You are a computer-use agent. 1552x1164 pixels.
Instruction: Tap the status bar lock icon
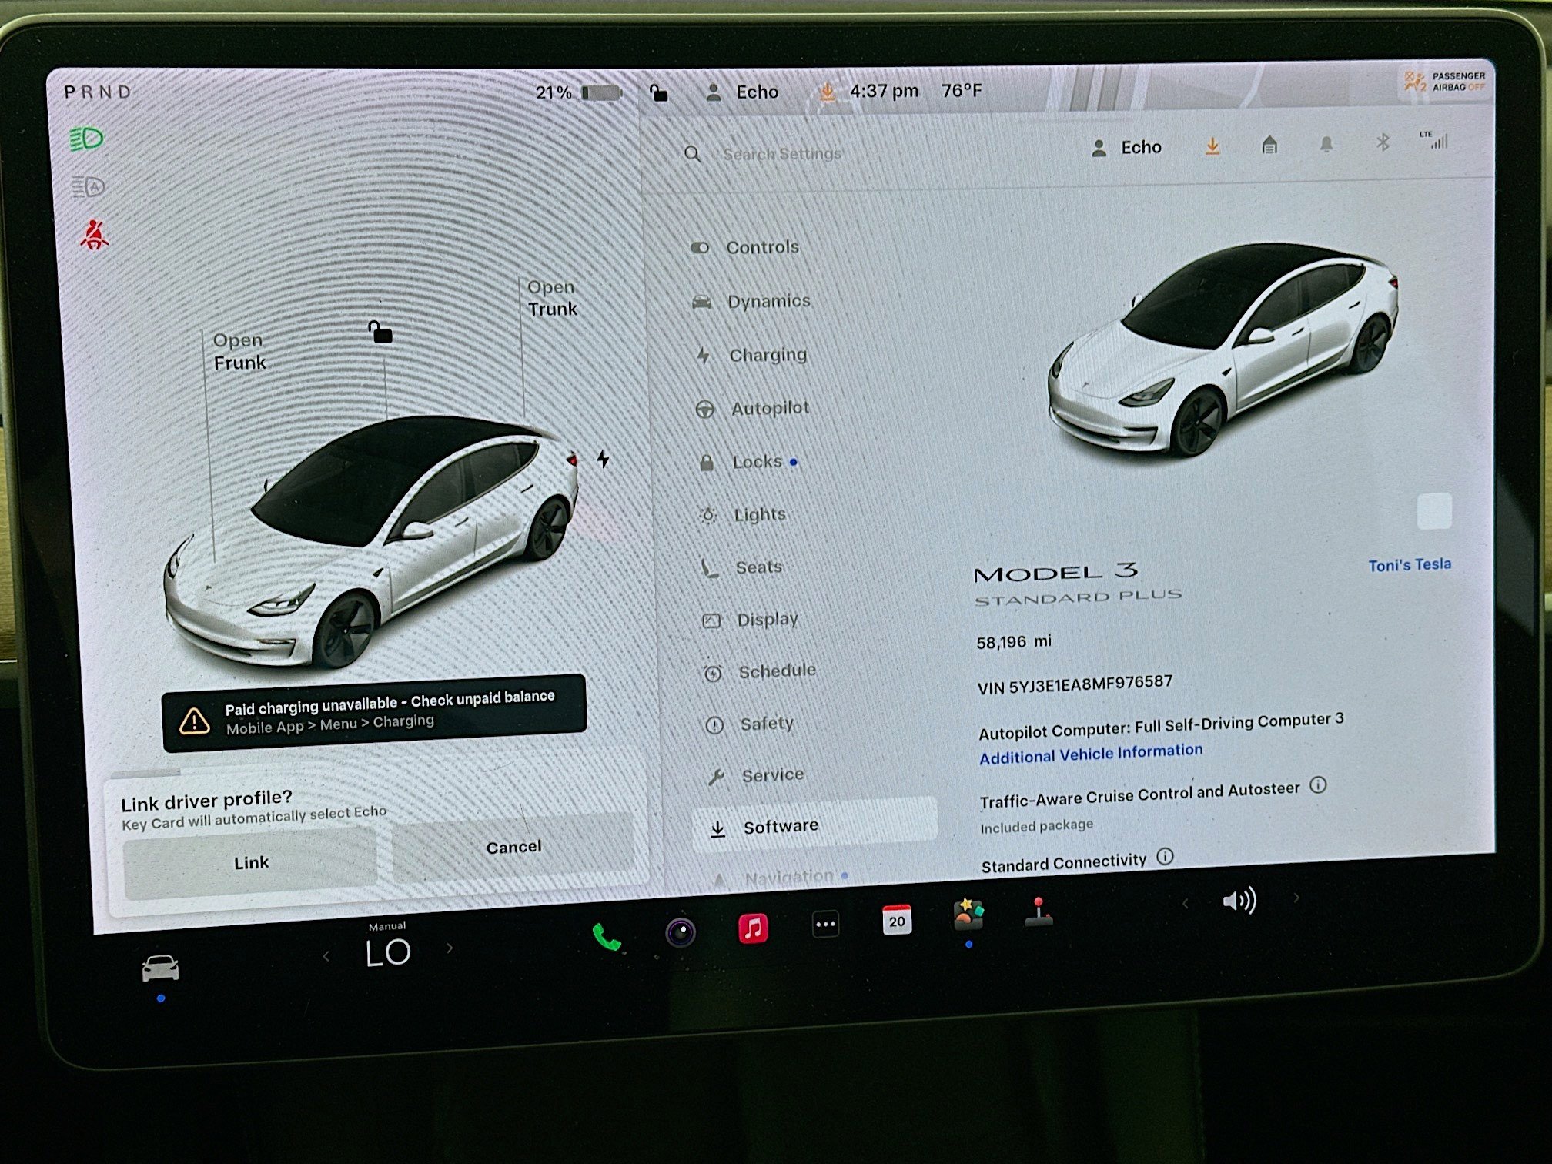(658, 93)
